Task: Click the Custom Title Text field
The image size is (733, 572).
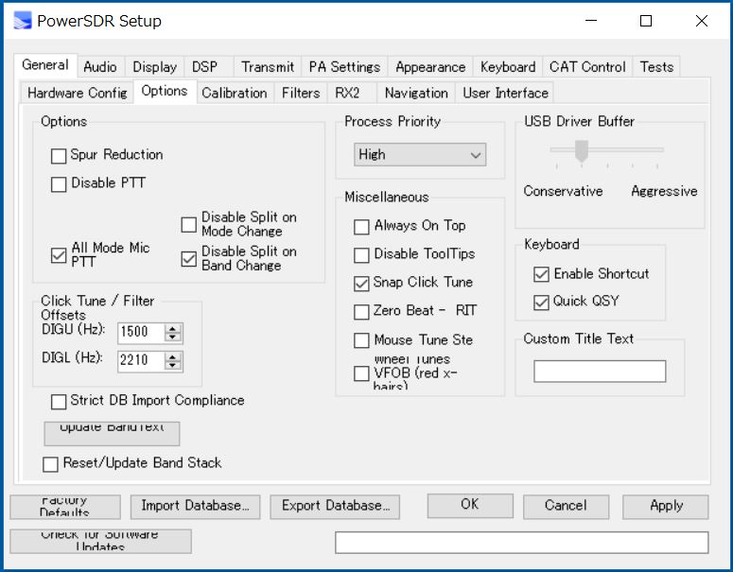Action: point(600,371)
